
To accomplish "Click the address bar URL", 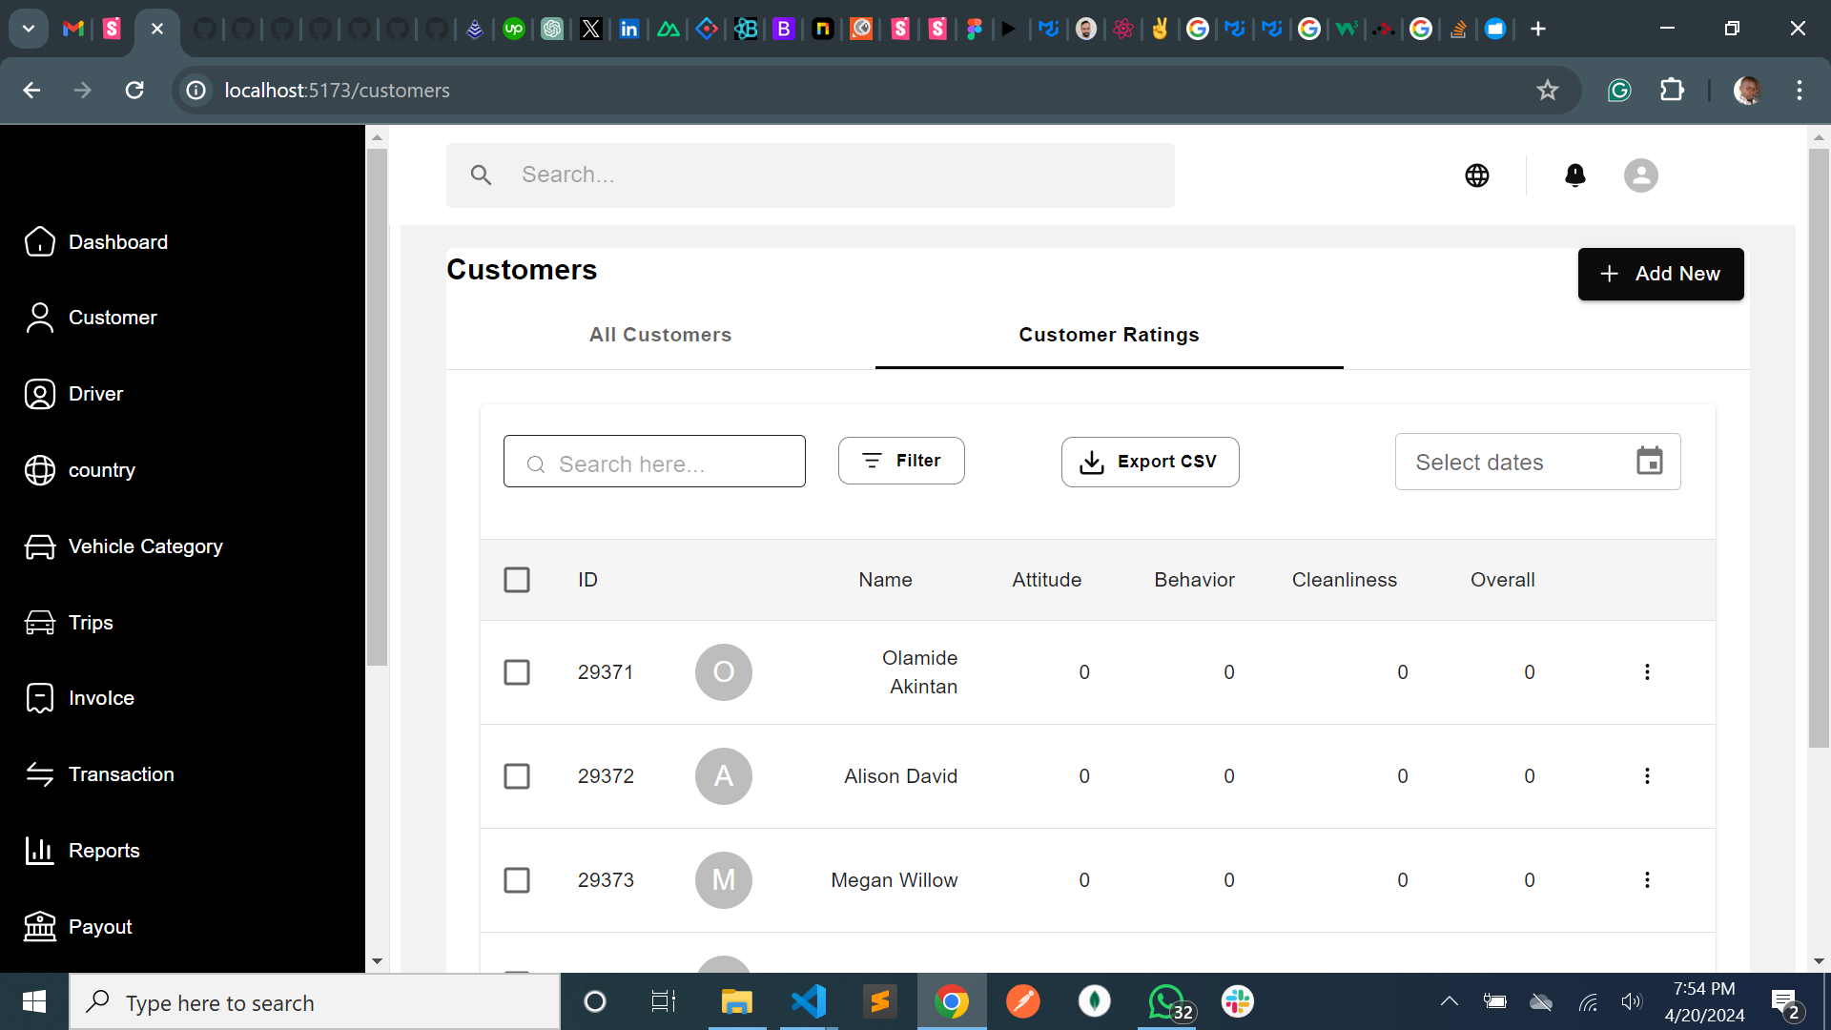I will click(337, 91).
